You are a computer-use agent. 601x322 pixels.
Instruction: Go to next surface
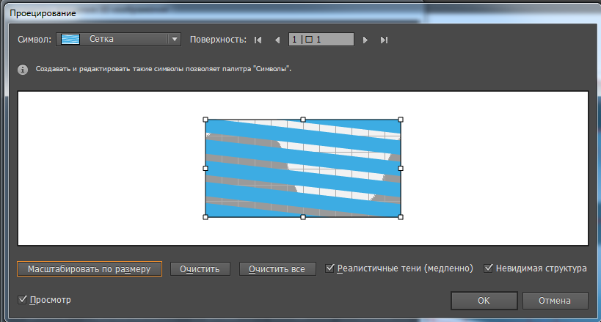(x=365, y=40)
